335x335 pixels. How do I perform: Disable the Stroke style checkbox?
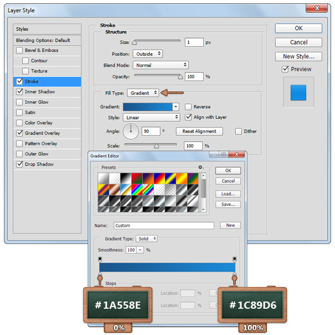pyautogui.click(x=20, y=82)
